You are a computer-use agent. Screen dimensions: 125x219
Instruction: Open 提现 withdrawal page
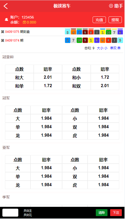[115, 20]
